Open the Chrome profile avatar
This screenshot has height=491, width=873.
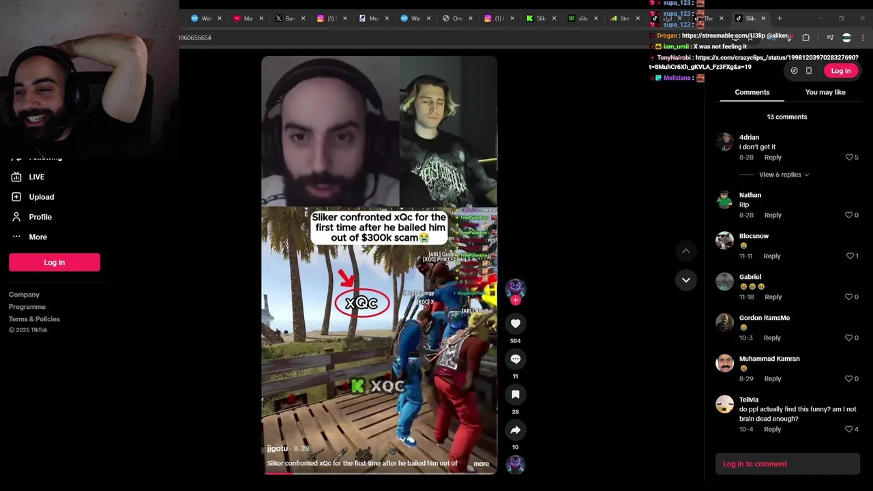(x=846, y=38)
